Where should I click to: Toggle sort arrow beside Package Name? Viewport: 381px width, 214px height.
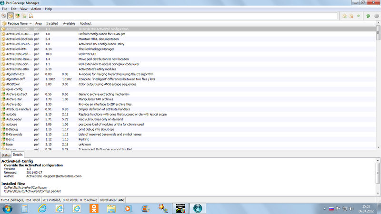pyautogui.click(x=30, y=23)
